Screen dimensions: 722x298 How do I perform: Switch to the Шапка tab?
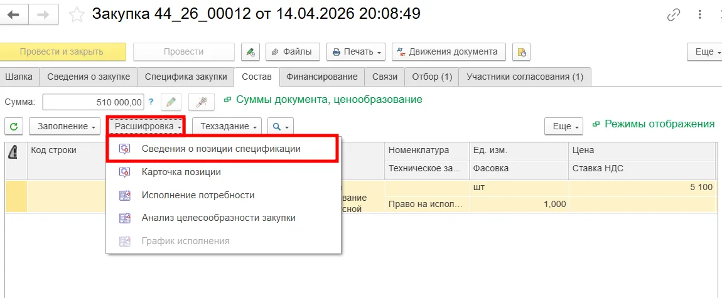click(19, 77)
